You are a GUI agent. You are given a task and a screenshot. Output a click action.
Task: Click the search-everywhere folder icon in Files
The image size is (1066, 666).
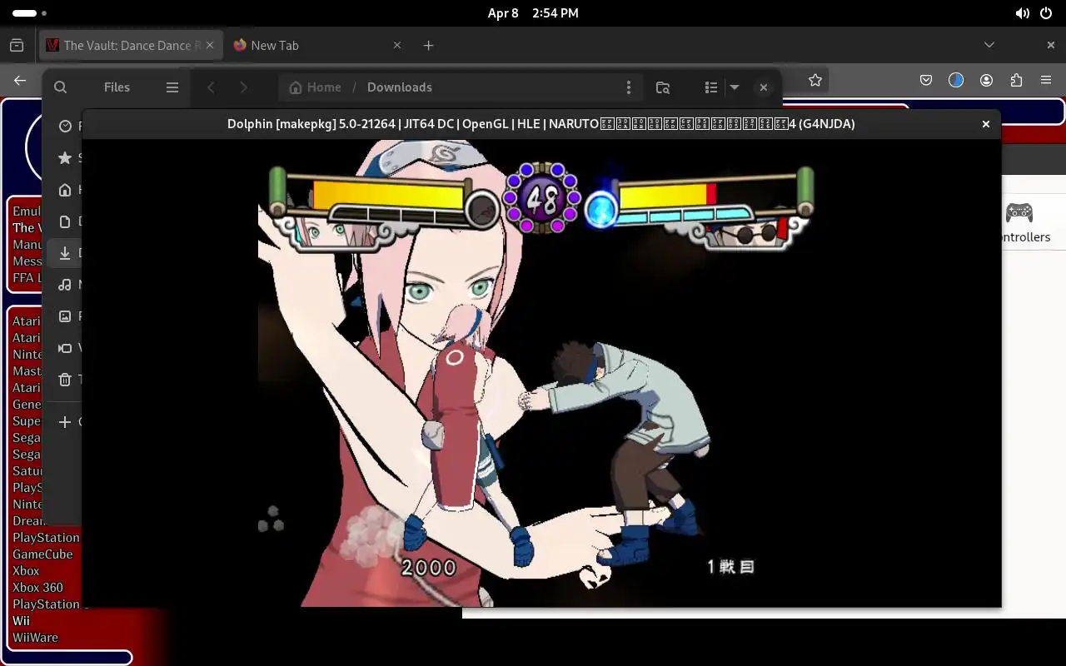click(663, 87)
